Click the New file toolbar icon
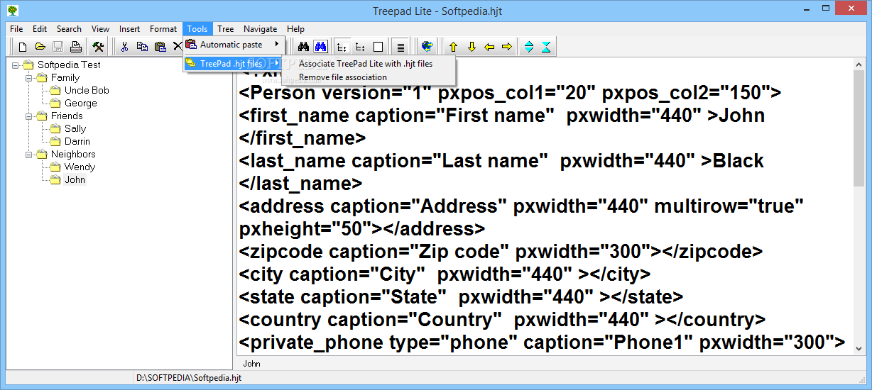This screenshot has width=872, height=390. coord(23,47)
